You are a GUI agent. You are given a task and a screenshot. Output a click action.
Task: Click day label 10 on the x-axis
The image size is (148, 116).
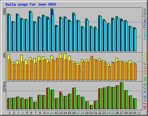tap(48, 113)
